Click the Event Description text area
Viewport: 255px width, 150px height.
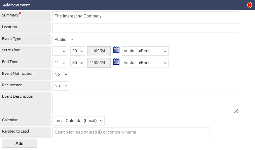pyautogui.click(x=146, y=103)
